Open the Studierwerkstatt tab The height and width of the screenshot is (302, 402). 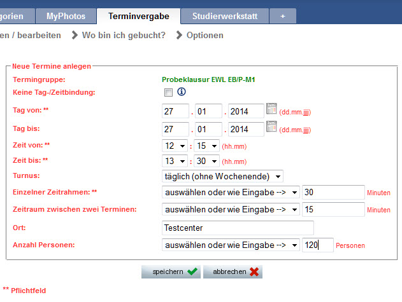[225, 16]
